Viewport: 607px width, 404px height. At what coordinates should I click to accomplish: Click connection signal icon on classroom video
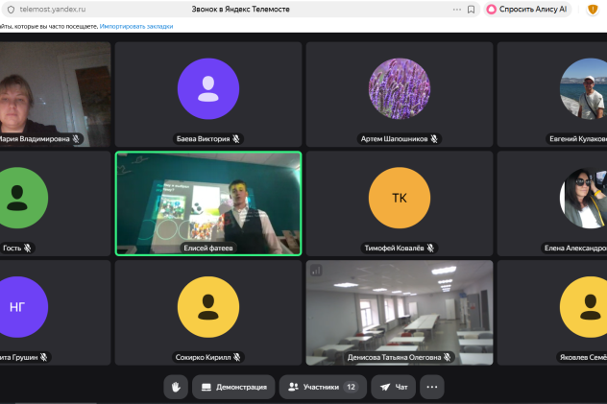(x=316, y=271)
